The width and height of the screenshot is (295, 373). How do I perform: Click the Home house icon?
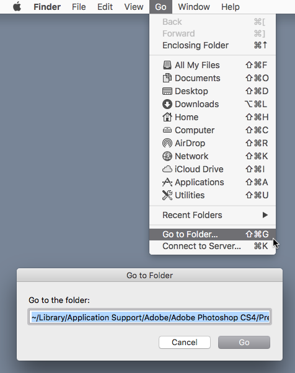pos(167,117)
